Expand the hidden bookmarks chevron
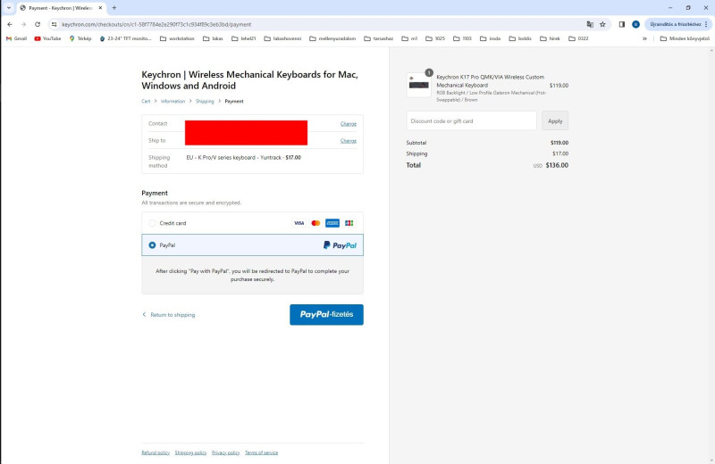Image resolution: width=715 pixels, height=464 pixels. tap(644, 38)
